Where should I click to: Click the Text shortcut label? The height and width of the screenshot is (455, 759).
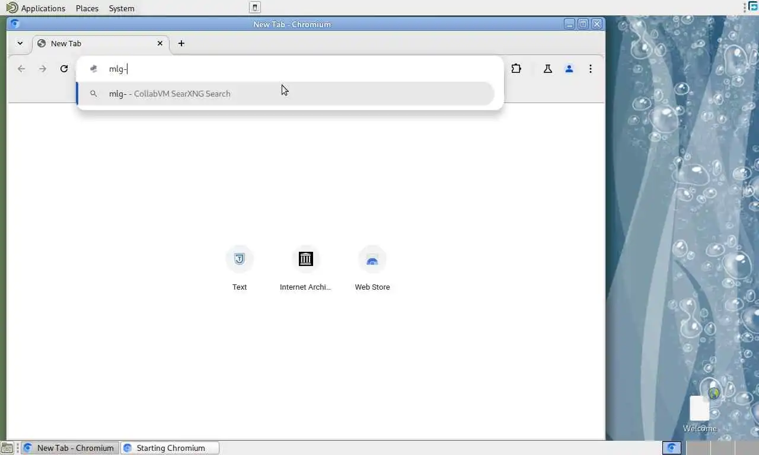click(240, 287)
